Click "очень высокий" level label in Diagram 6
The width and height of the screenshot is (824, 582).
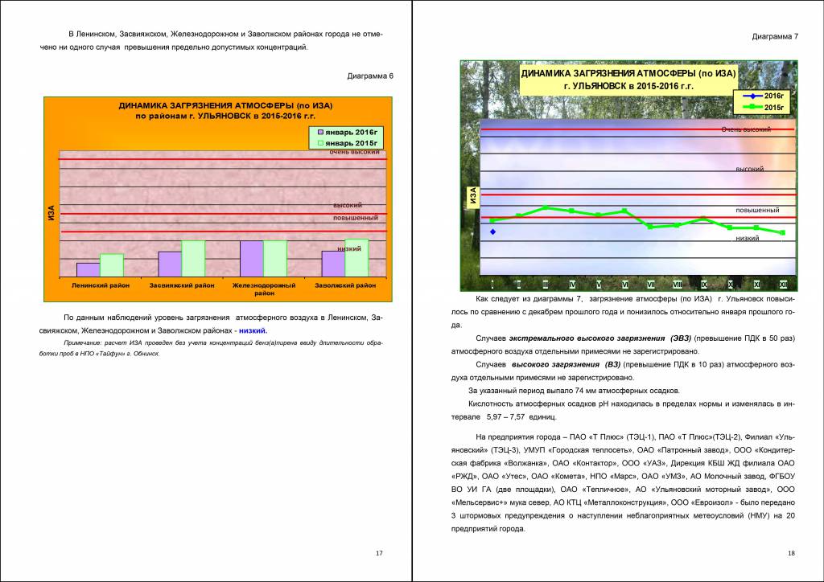pyautogui.click(x=355, y=152)
